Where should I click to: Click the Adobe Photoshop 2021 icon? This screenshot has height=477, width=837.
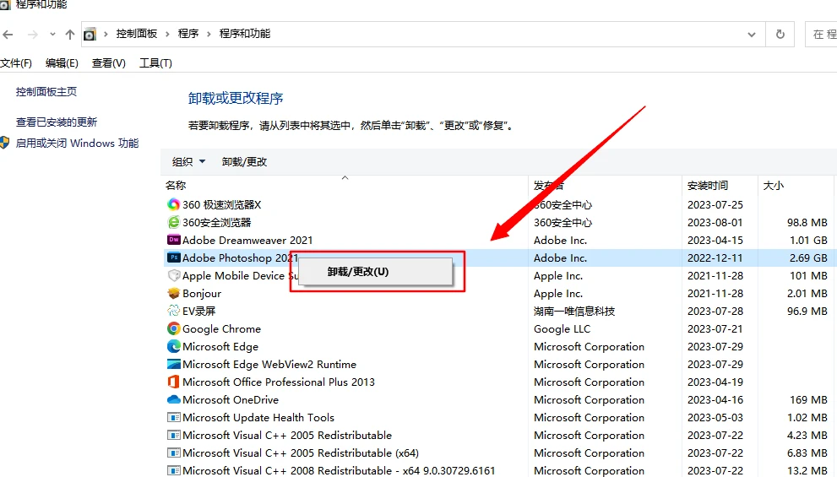pyautogui.click(x=173, y=257)
